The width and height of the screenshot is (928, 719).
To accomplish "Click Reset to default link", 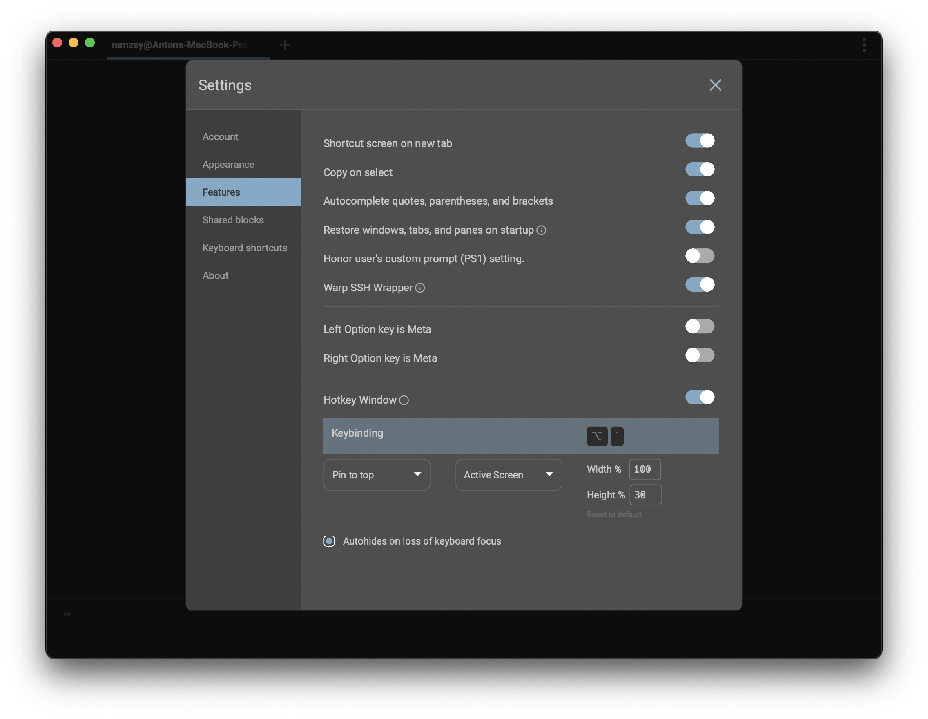I will tap(613, 514).
